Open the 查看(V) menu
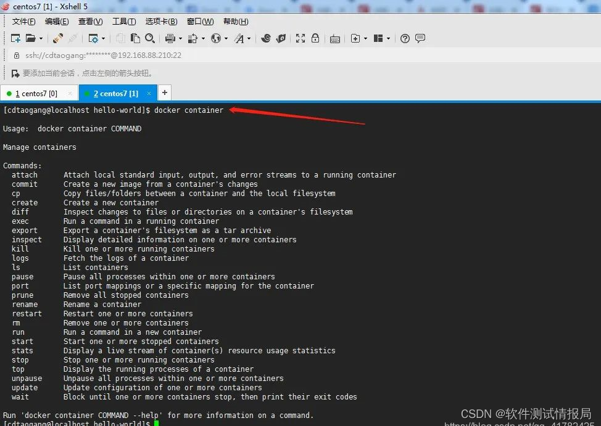 point(91,22)
